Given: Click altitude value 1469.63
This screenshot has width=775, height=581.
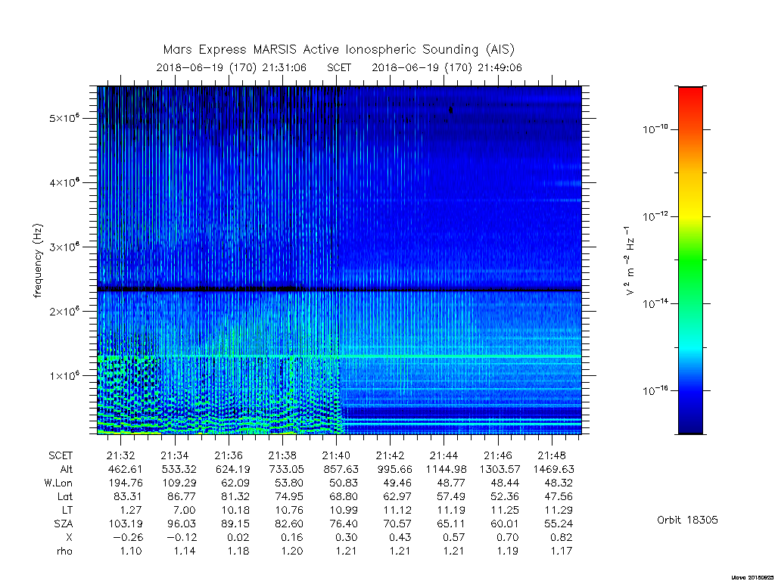Looking at the screenshot, I should click(553, 469).
